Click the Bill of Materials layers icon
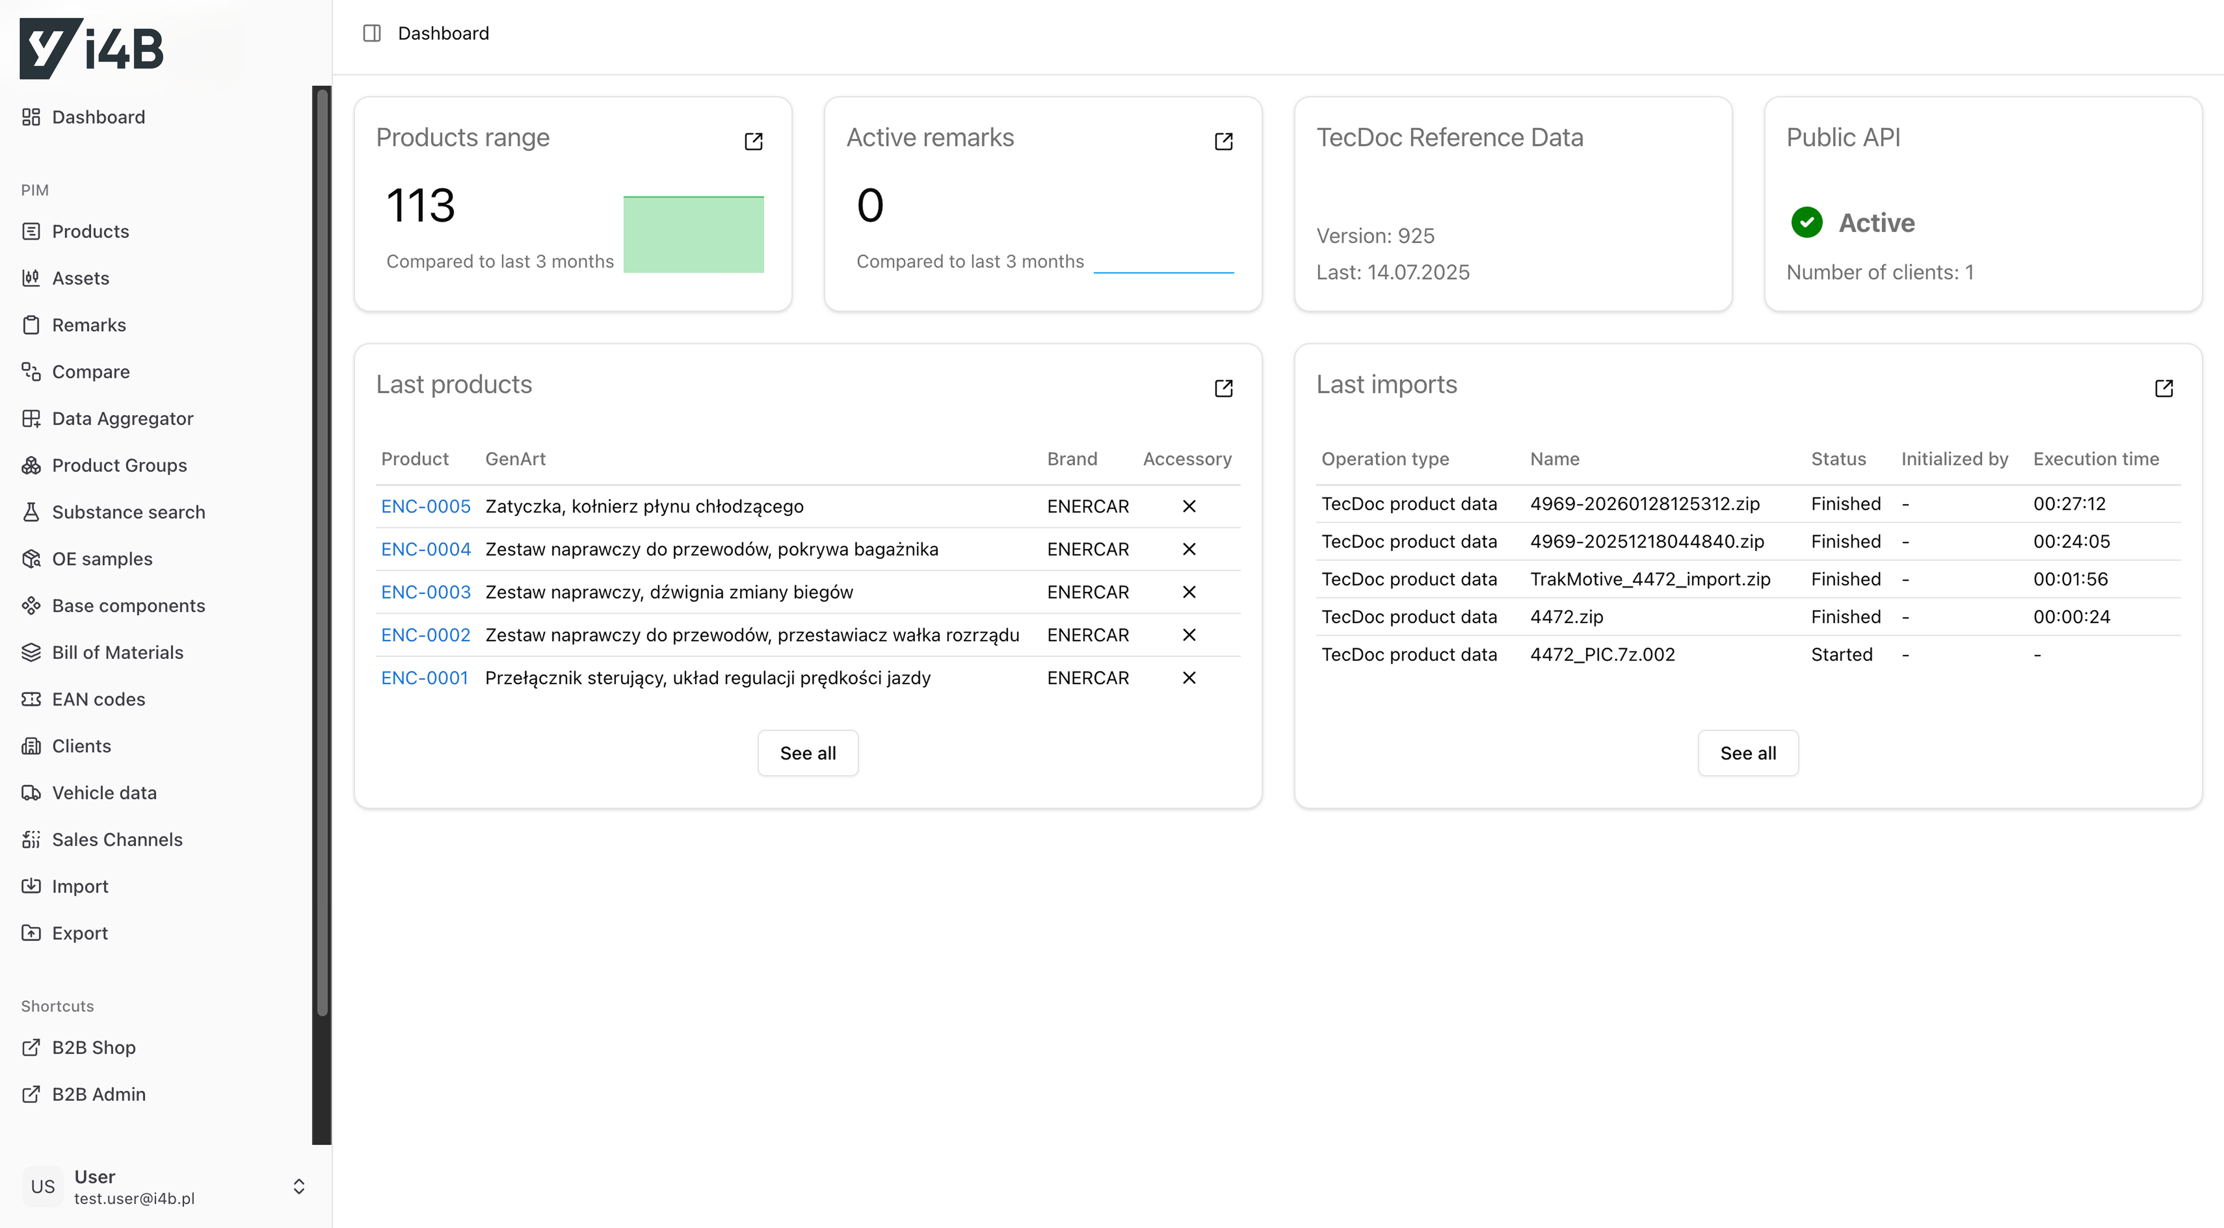Screen dimensions: 2224x1228 pos(31,652)
